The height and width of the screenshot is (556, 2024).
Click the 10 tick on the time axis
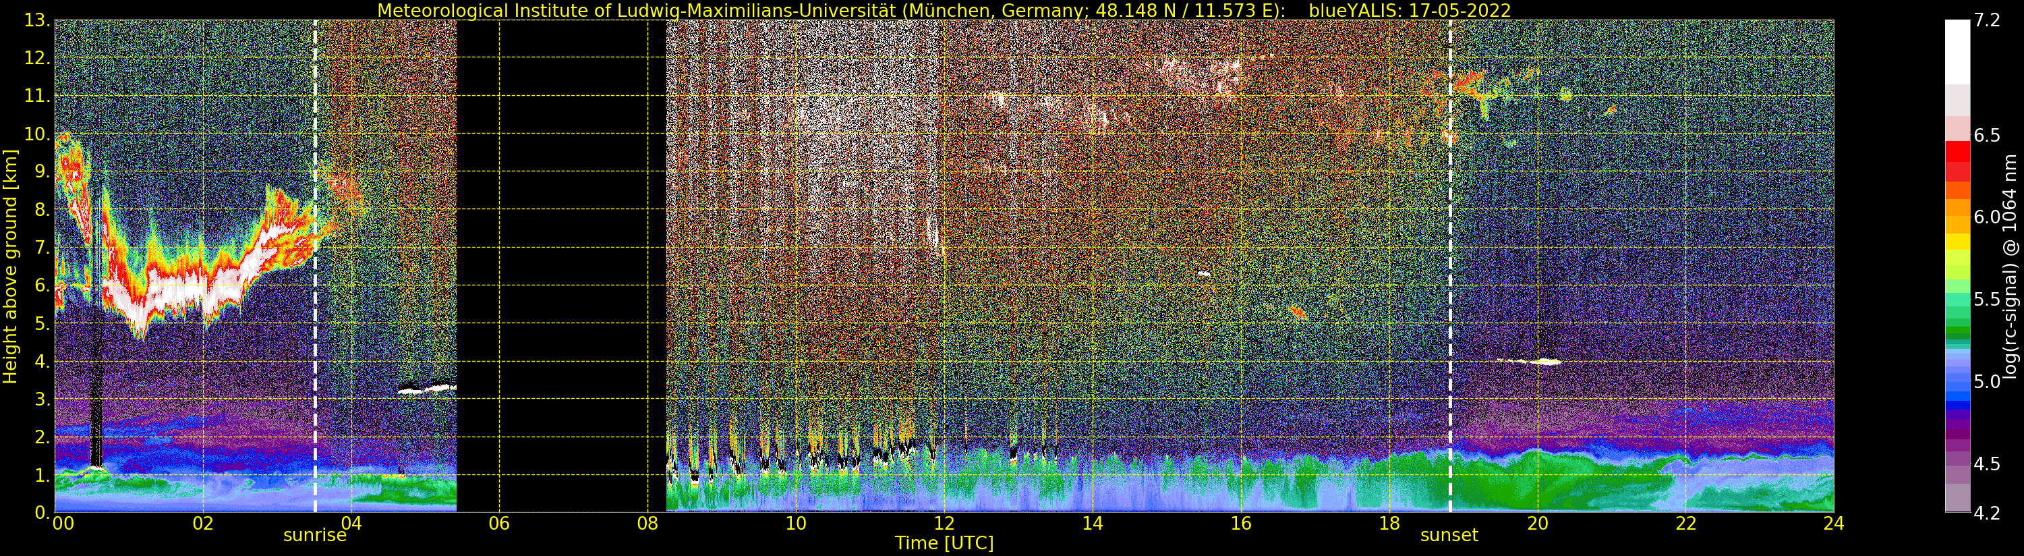pyautogui.click(x=796, y=523)
